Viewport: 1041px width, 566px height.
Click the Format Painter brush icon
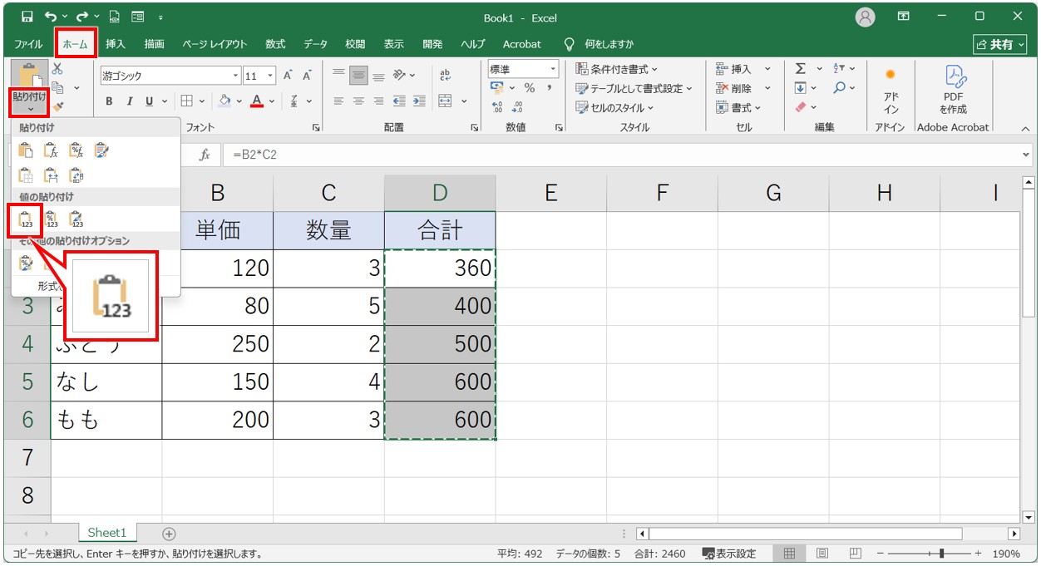pos(57,106)
